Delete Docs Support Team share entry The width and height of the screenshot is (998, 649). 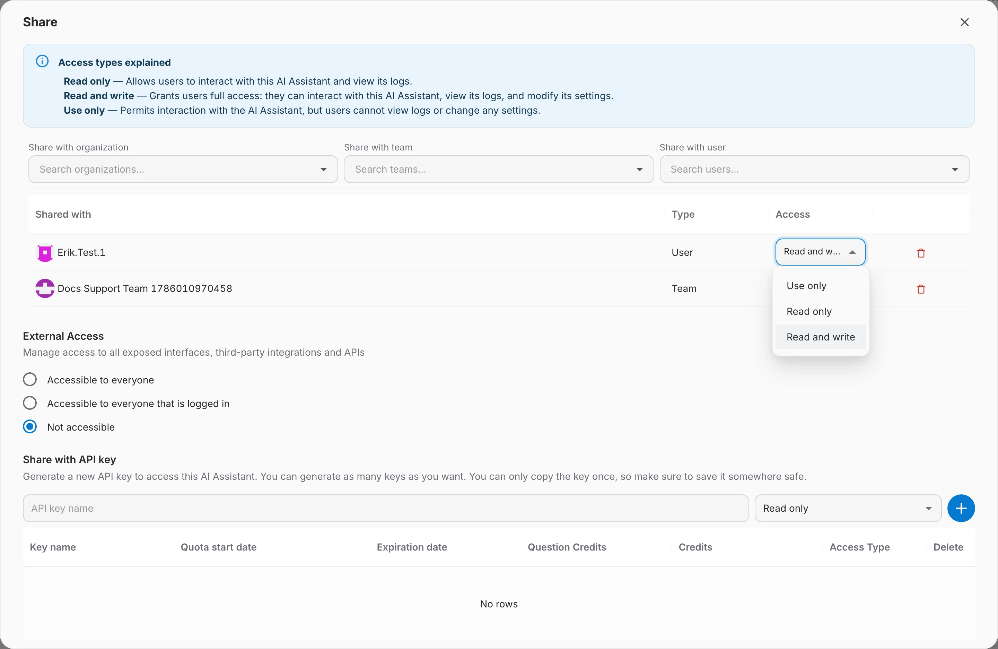[x=921, y=289]
